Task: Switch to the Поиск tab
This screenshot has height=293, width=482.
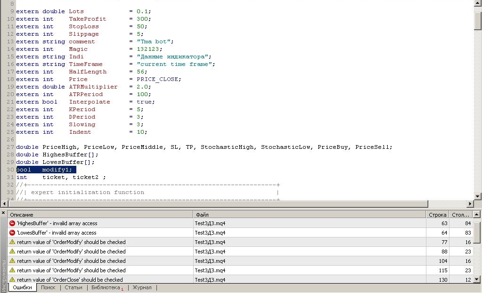Action: [48, 287]
